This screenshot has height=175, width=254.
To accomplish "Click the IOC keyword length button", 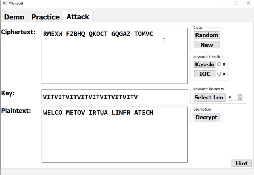I will pos(205,74).
